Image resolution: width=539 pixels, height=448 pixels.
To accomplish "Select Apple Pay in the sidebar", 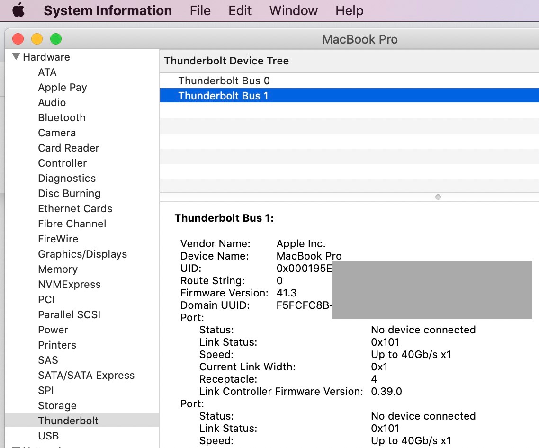I will tap(62, 87).
